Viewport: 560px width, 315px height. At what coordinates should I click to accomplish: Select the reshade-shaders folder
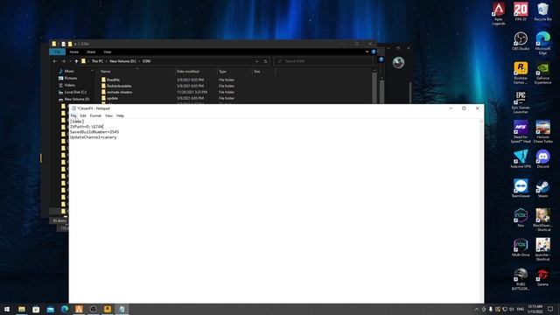[119, 92]
